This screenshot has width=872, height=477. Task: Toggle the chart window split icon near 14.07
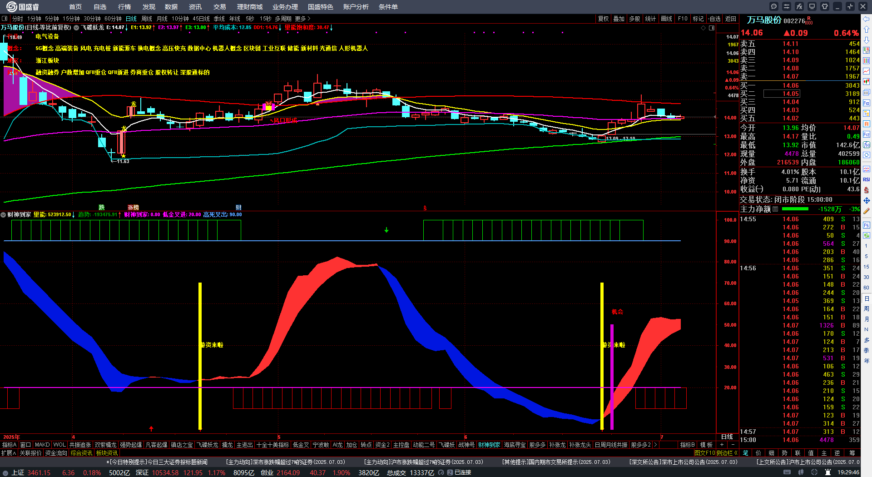coord(712,28)
